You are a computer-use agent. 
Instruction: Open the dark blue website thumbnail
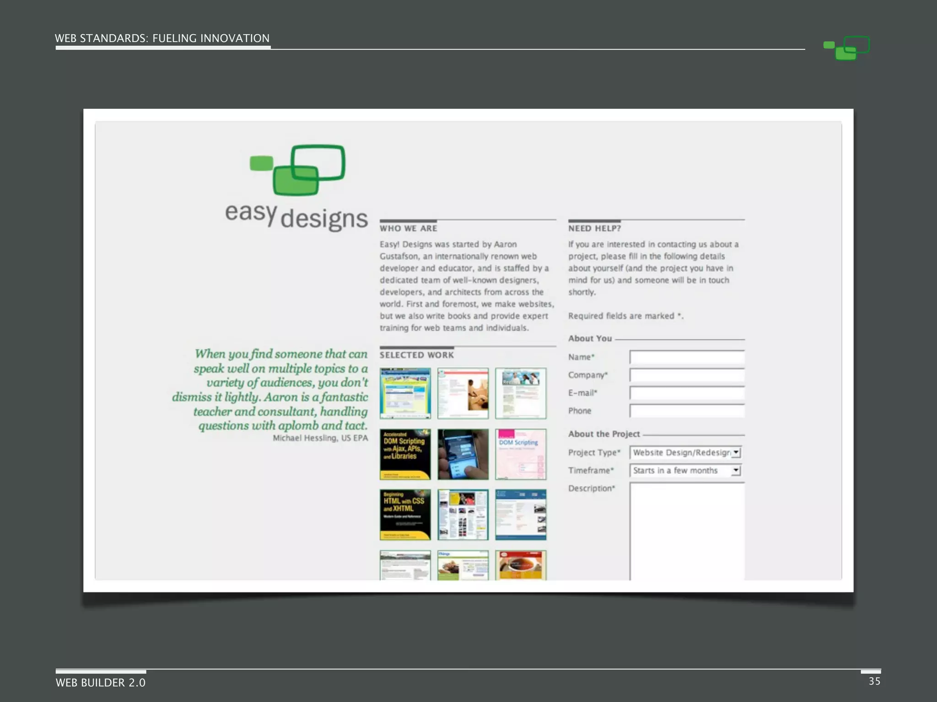pyautogui.click(x=521, y=514)
